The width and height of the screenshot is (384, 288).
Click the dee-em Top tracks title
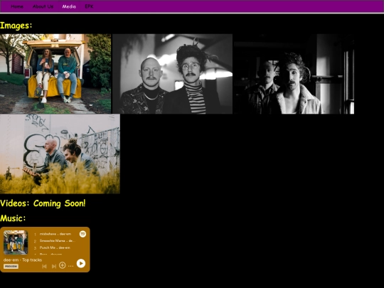pyautogui.click(x=23, y=260)
